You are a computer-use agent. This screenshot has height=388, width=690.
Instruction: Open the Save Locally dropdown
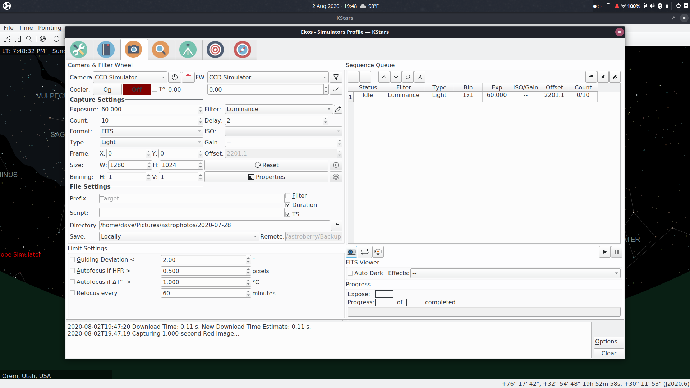coord(179,236)
